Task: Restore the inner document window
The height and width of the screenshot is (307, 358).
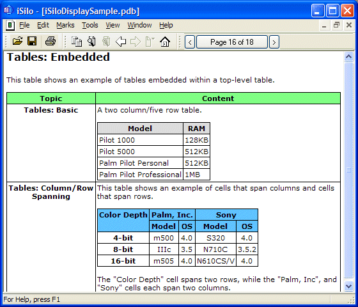Action: pyautogui.click(x=336, y=25)
